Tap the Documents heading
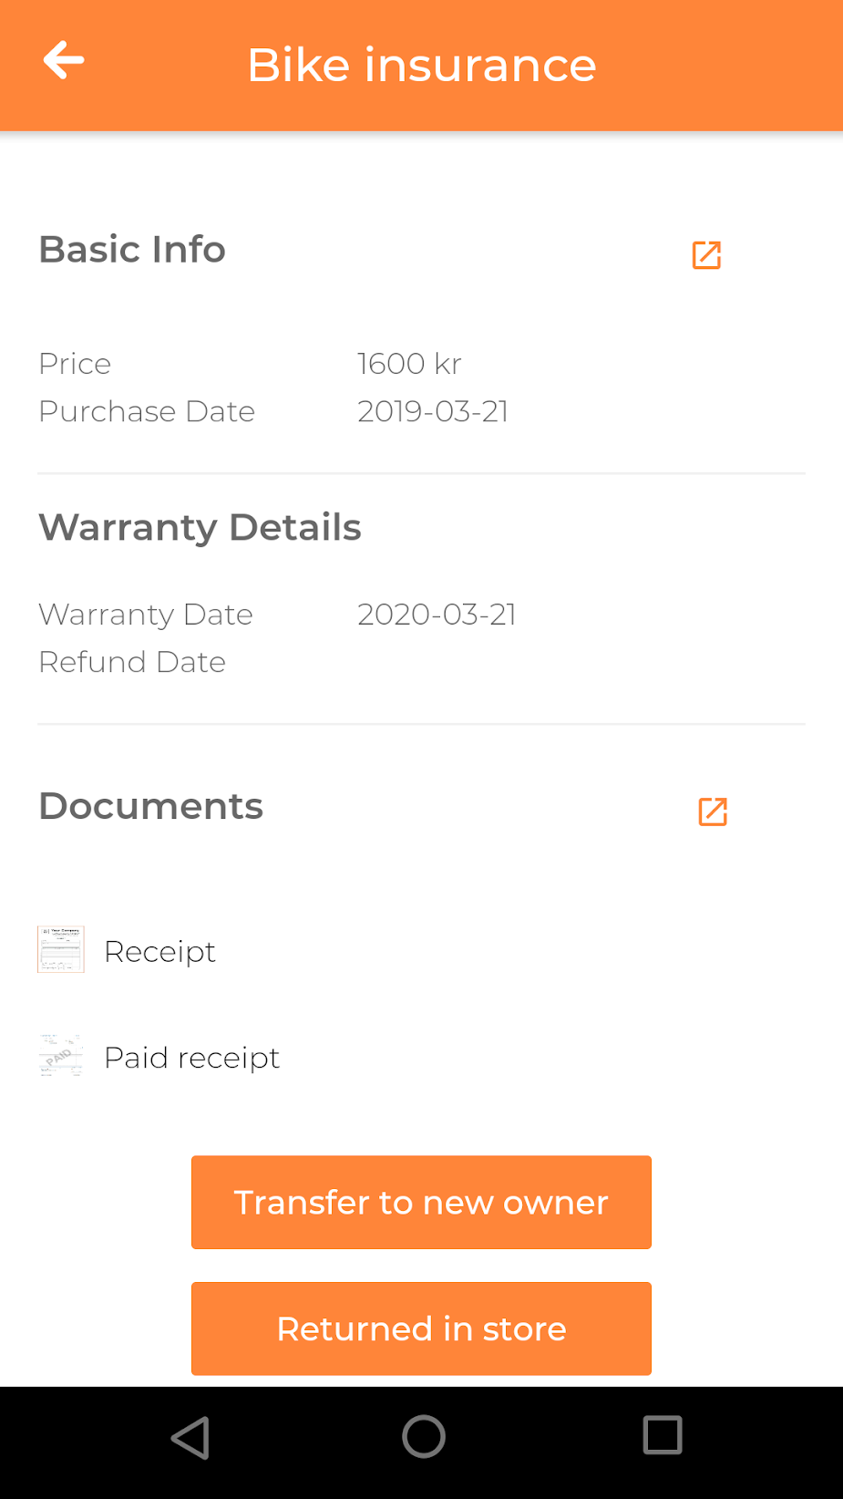This screenshot has width=843, height=1499. pos(150,806)
